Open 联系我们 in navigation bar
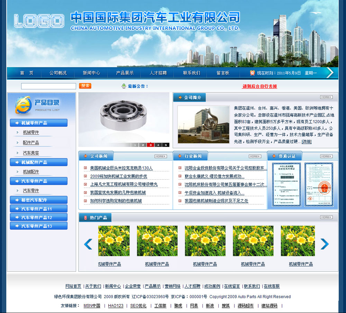Viewport: 346px width, 313px height. tap(192, 73)
